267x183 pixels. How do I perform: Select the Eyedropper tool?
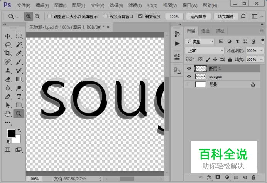point(19,53)
